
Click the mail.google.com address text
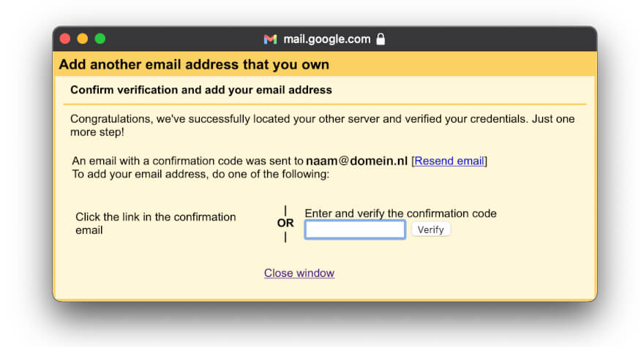pyautogui.click(x=326, y=39)
